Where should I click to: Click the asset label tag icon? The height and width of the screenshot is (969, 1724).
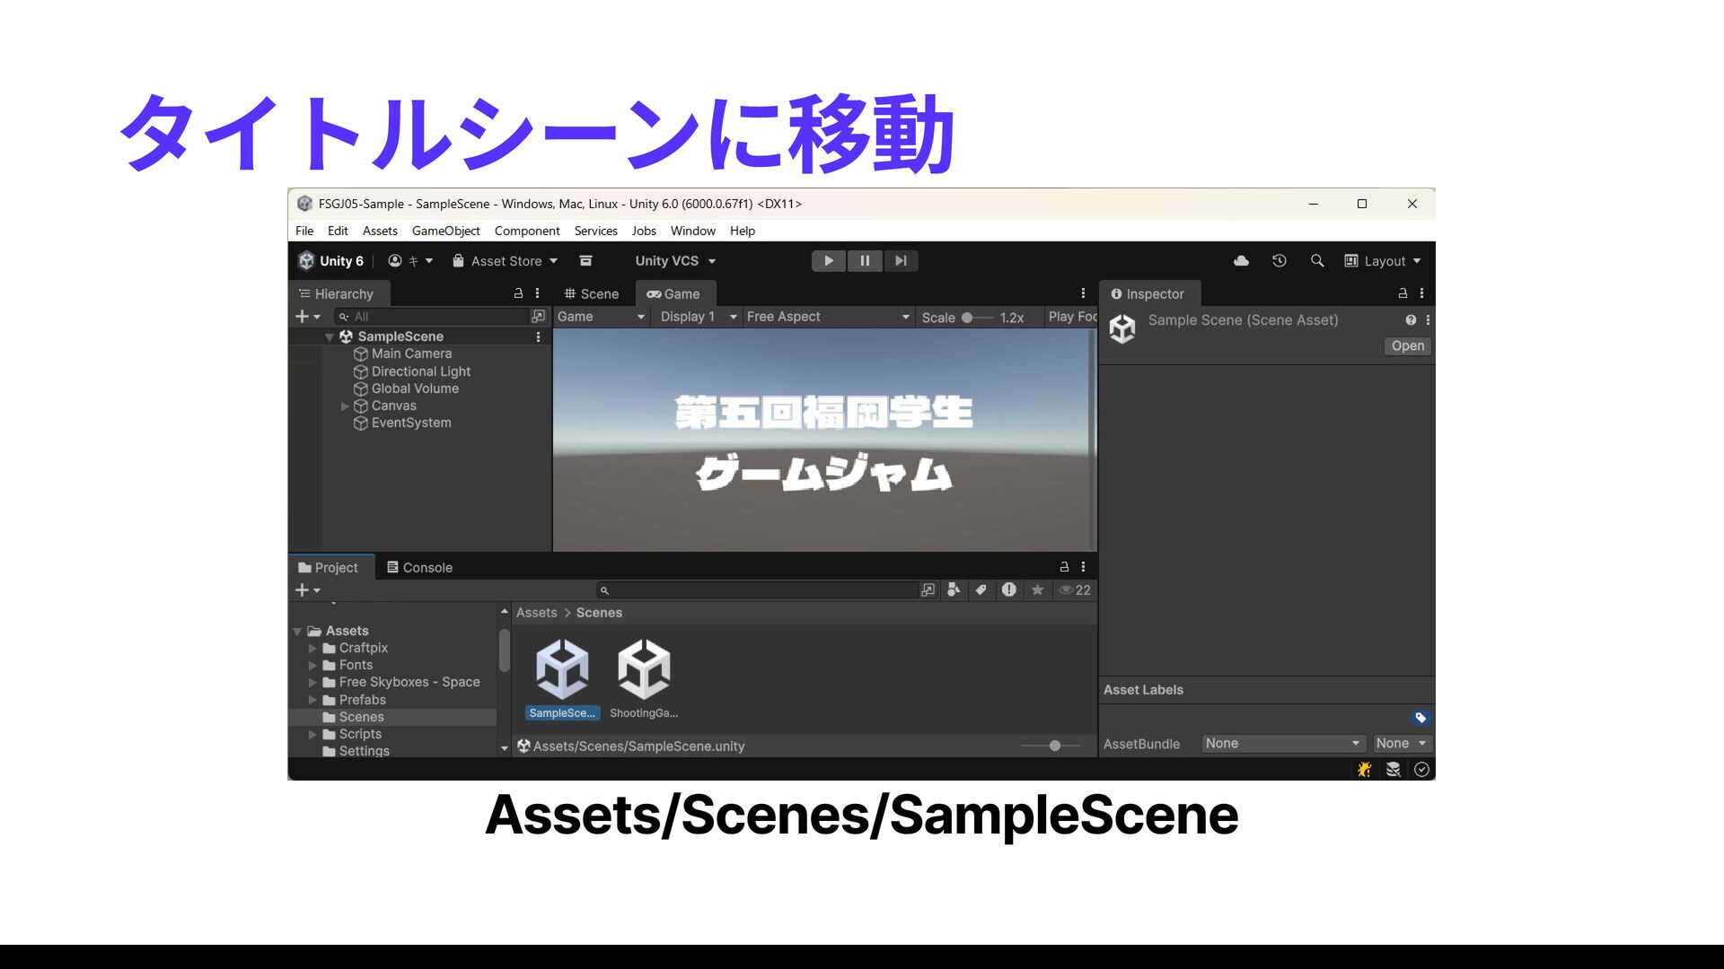click(x=1420, y=718)
